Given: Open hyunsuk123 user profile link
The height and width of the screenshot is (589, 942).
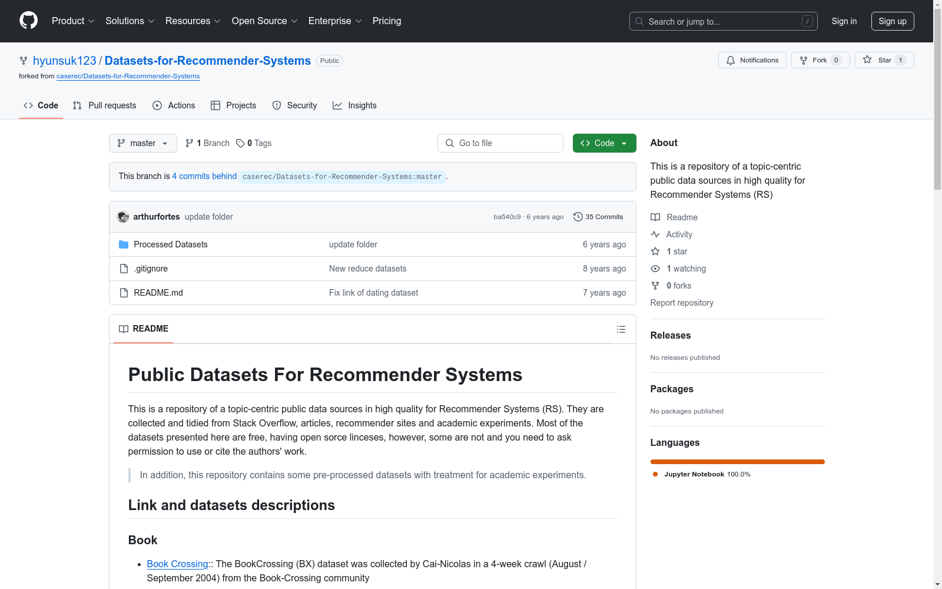Looking at the screenshot, I should coord(65,61).
